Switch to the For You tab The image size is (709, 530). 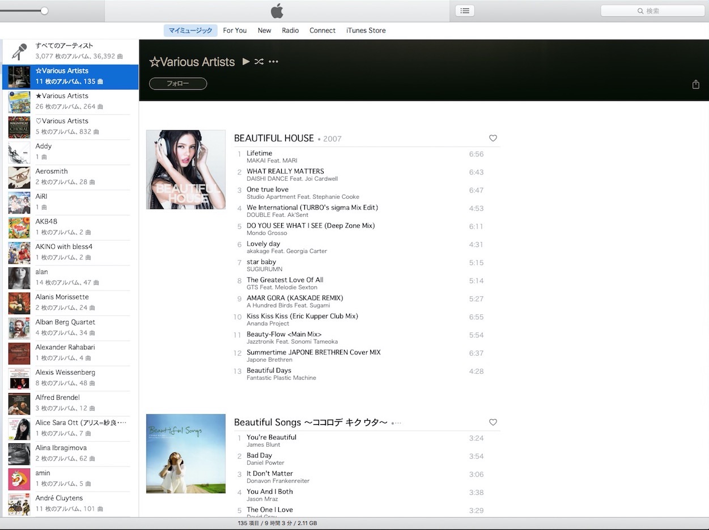point(235,31)
